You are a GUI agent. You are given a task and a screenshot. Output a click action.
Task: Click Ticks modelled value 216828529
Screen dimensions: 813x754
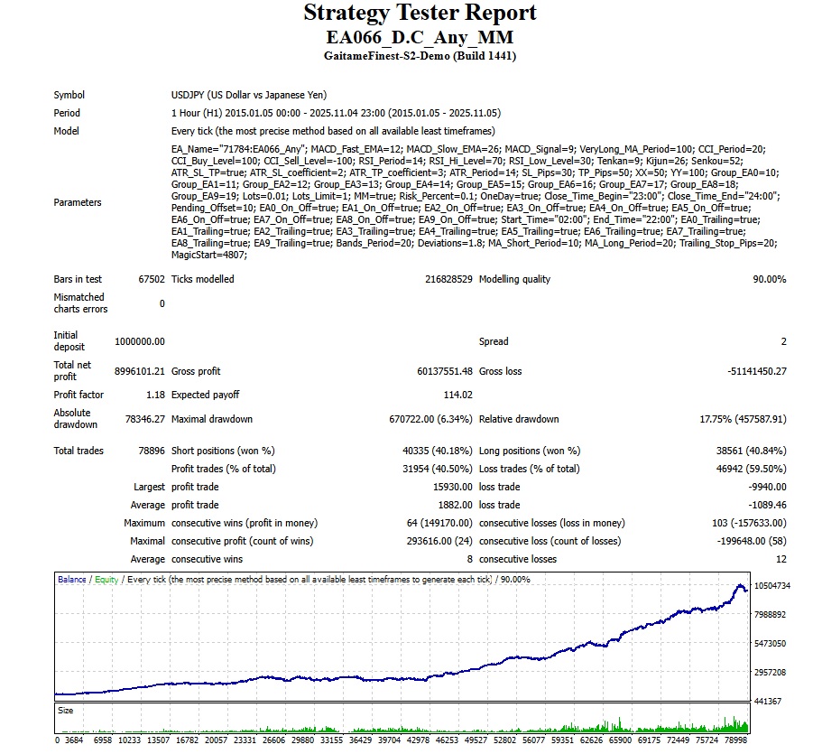pyautogui.click(x=448, y=279)
